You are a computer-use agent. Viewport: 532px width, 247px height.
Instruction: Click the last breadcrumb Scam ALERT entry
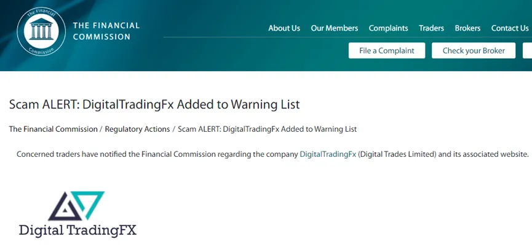[267, 129]
